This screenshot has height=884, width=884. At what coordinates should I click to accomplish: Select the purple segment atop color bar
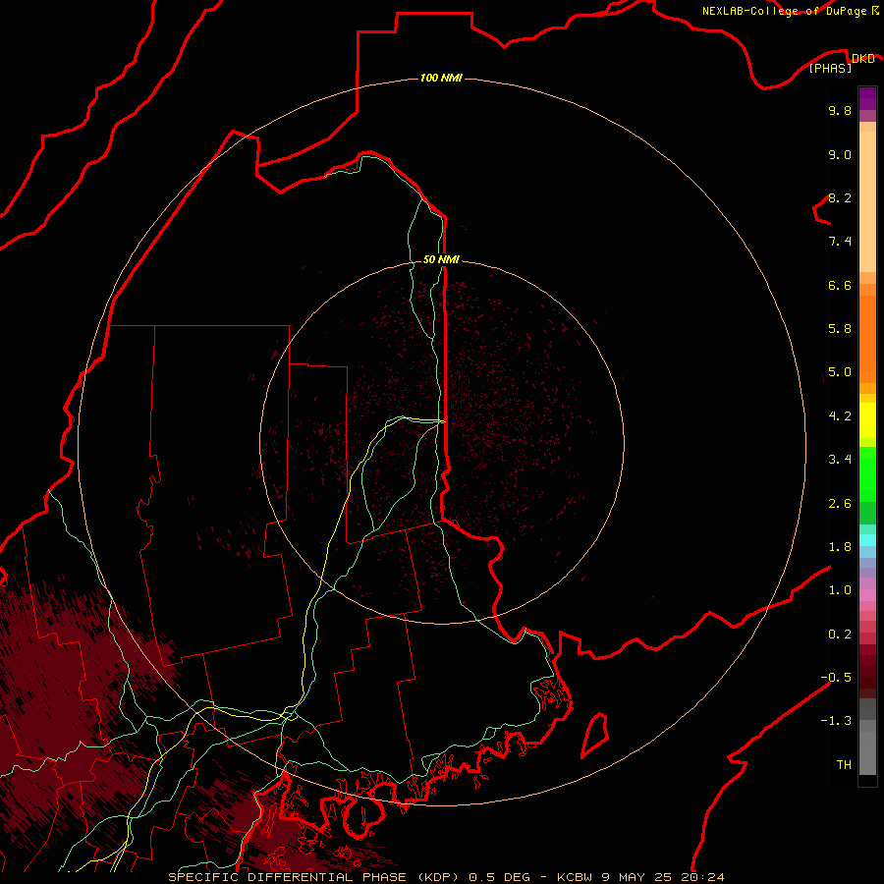[867, 98]
